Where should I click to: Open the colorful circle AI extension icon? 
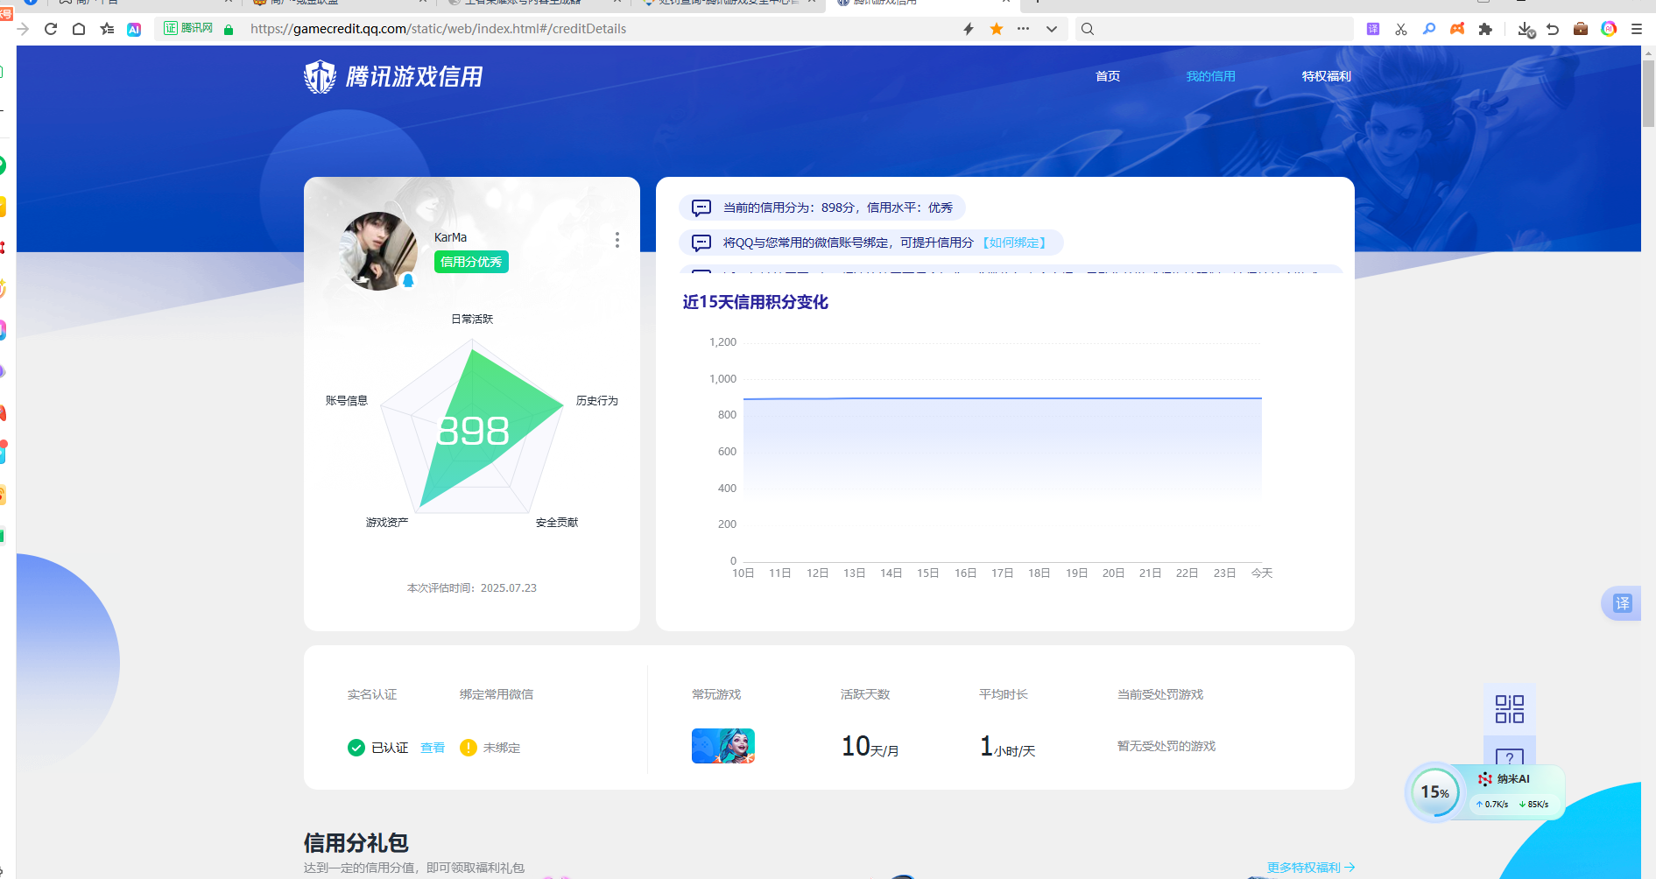pyautogui.click(x=1609, y=29)
